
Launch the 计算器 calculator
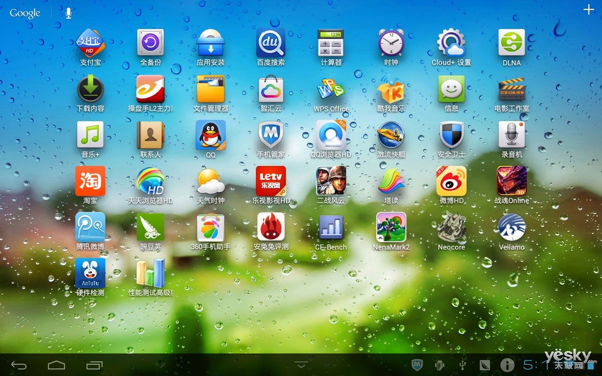click(331, 43)
